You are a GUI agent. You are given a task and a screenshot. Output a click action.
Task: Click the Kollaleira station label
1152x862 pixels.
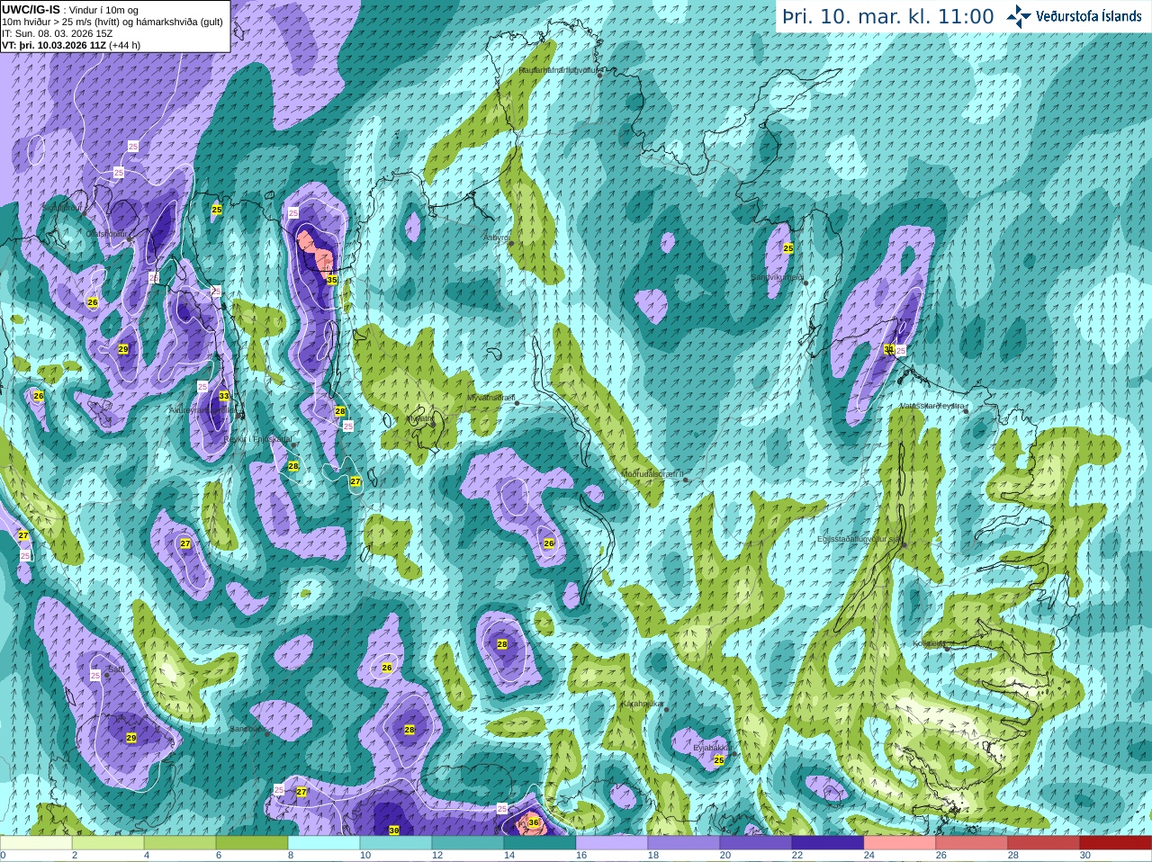click(928, 643)
